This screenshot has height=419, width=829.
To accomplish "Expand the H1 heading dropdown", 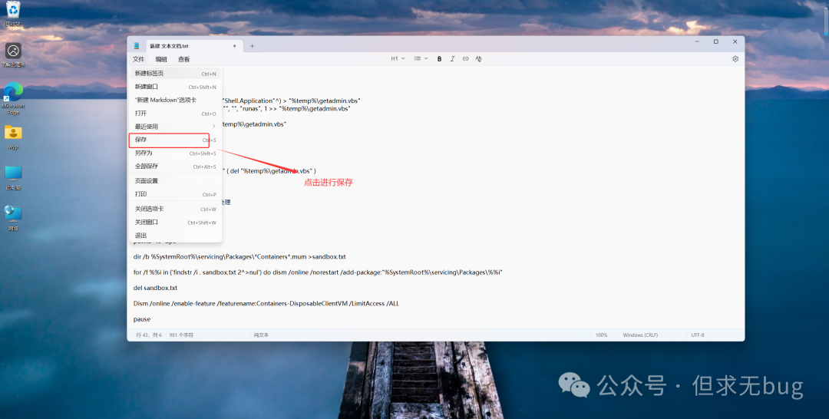I will (x=398, y=58).
